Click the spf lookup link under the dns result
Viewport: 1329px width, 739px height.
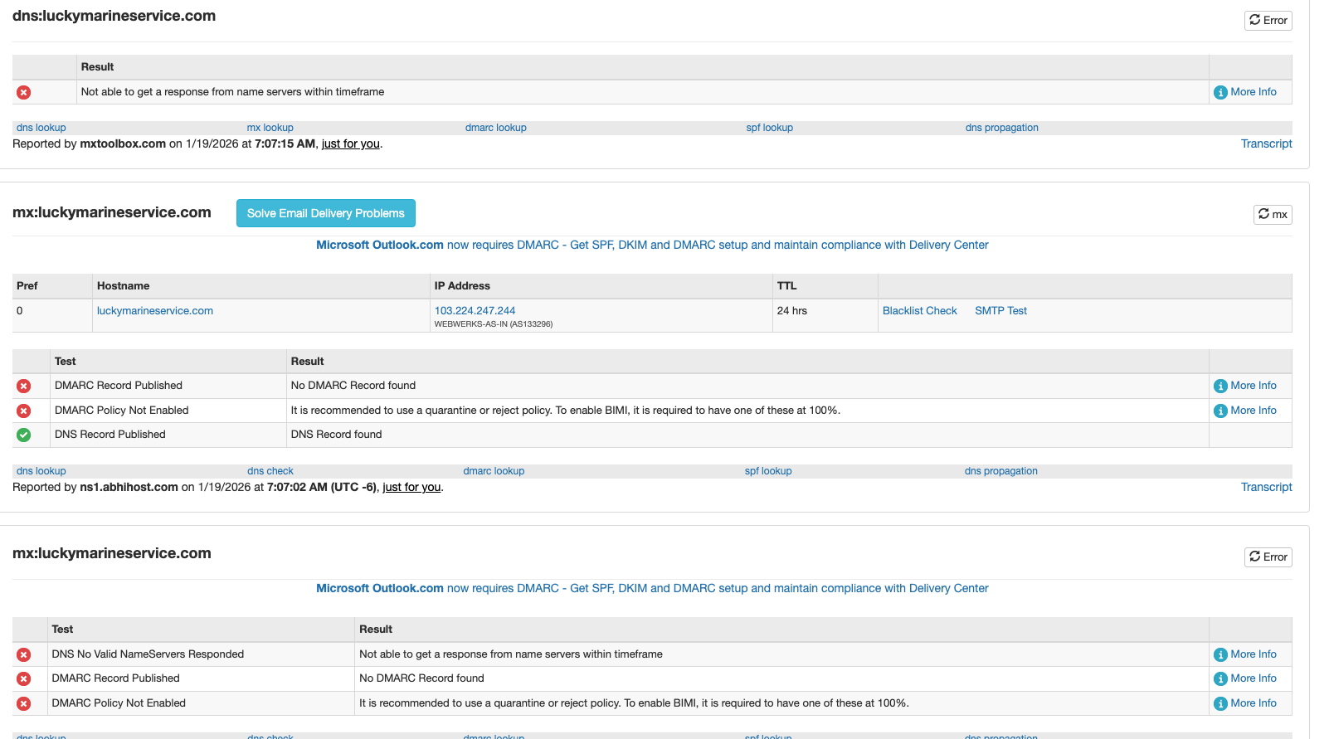[x=769, y=128]
